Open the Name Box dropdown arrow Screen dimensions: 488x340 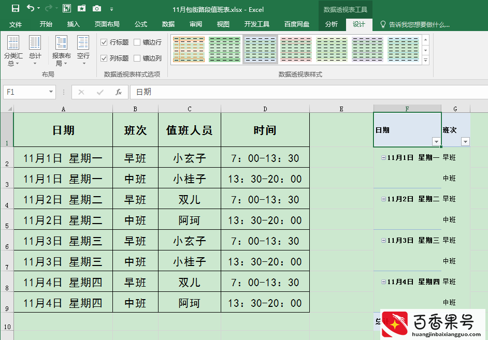[51, 92]
